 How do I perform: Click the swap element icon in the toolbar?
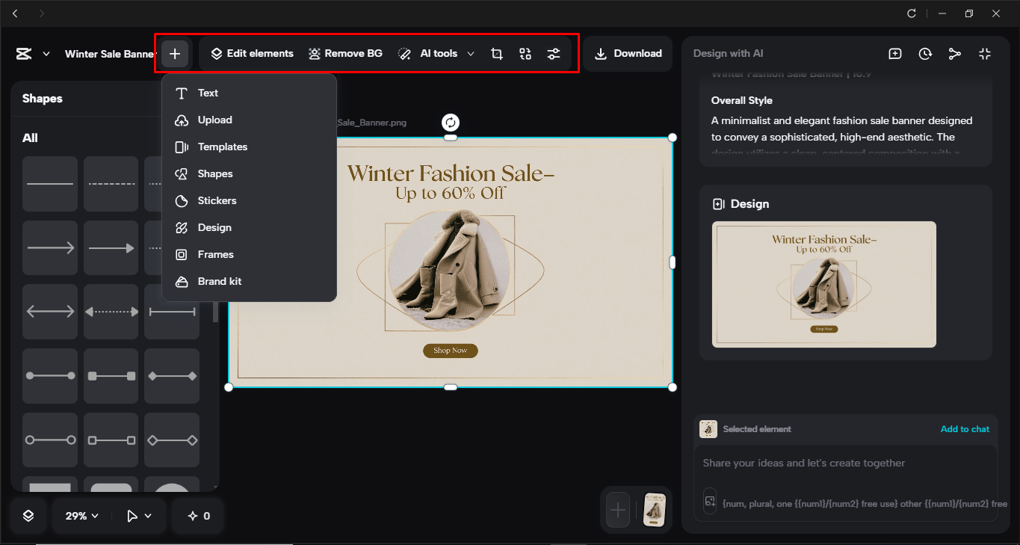coord(525,53)
